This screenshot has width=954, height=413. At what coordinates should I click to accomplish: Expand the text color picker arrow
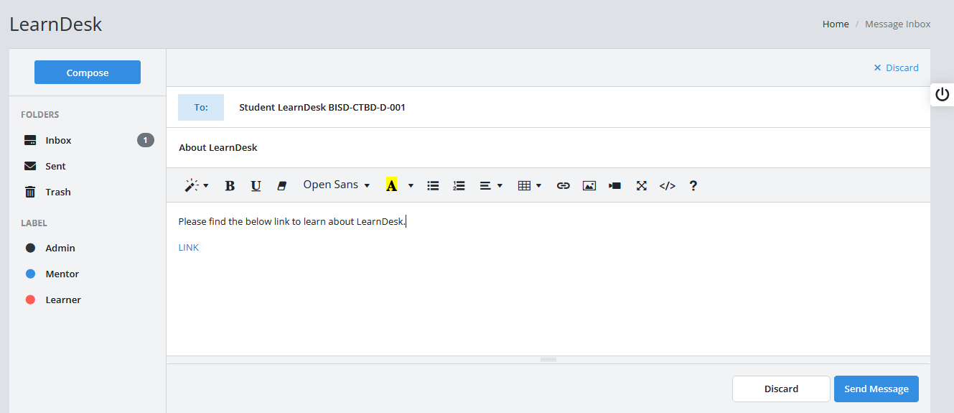[411, 185]
